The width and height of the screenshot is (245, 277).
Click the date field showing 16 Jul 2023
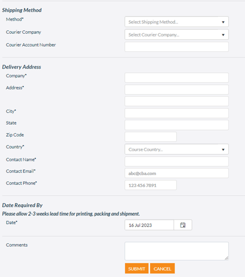point(149,225)
